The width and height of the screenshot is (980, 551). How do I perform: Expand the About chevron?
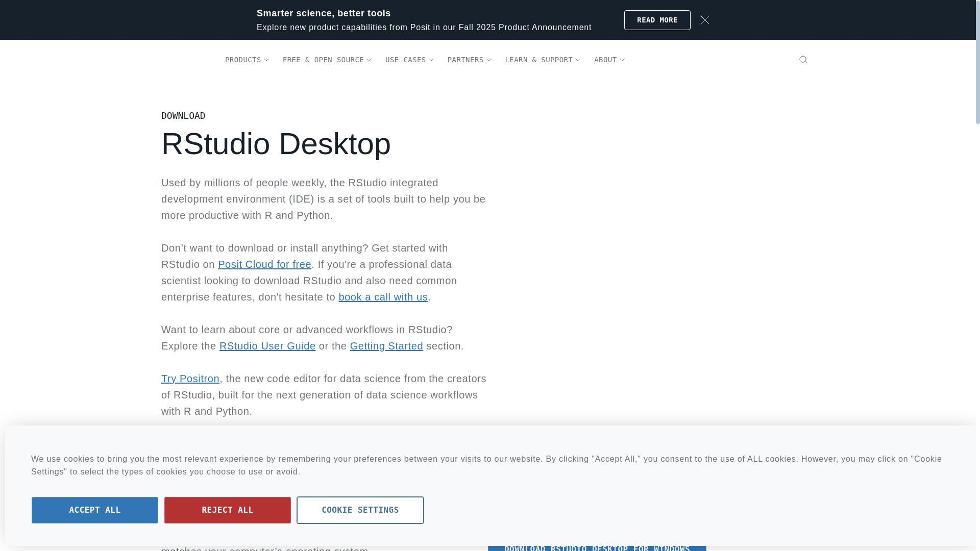[622, 60]
